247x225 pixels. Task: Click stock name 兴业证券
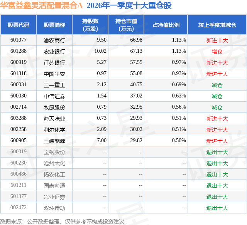pos(54,197)
